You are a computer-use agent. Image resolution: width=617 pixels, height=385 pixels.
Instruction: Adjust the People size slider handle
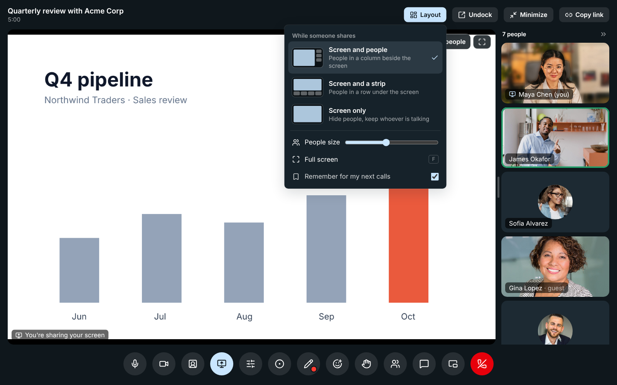[386, 142]
